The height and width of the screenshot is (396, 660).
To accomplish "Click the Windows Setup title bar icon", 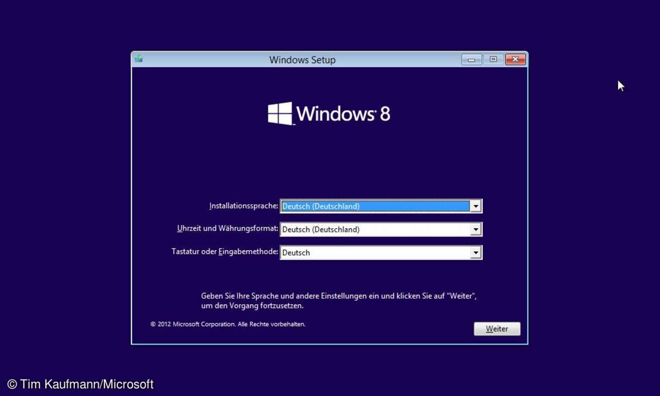I will (139, 59).
